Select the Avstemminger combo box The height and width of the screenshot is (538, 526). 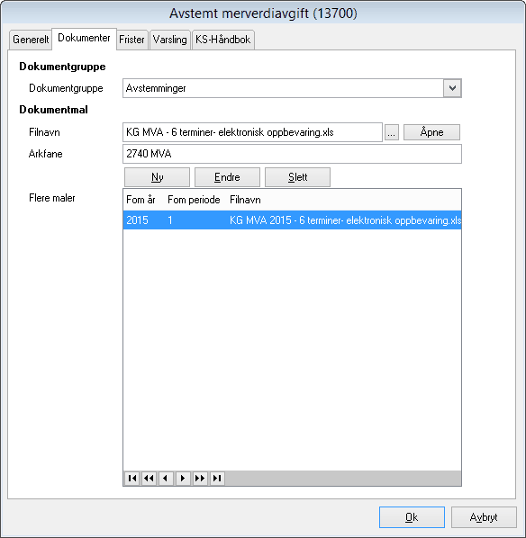[x=292, y=88]
